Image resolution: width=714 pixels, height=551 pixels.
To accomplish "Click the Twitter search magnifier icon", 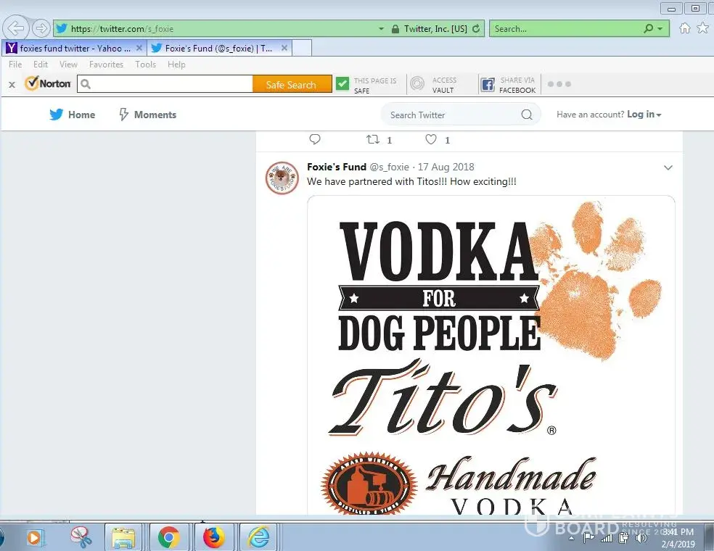I will click(527, 115).
